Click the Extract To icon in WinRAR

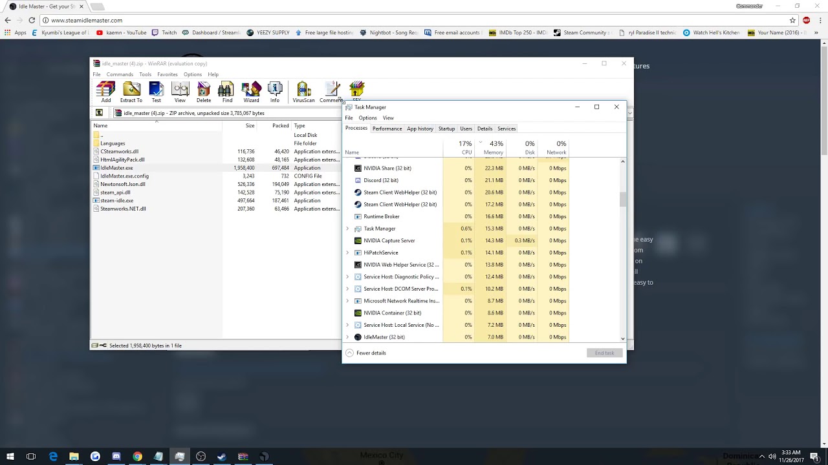pyautogui.click(x=131, y=92)
